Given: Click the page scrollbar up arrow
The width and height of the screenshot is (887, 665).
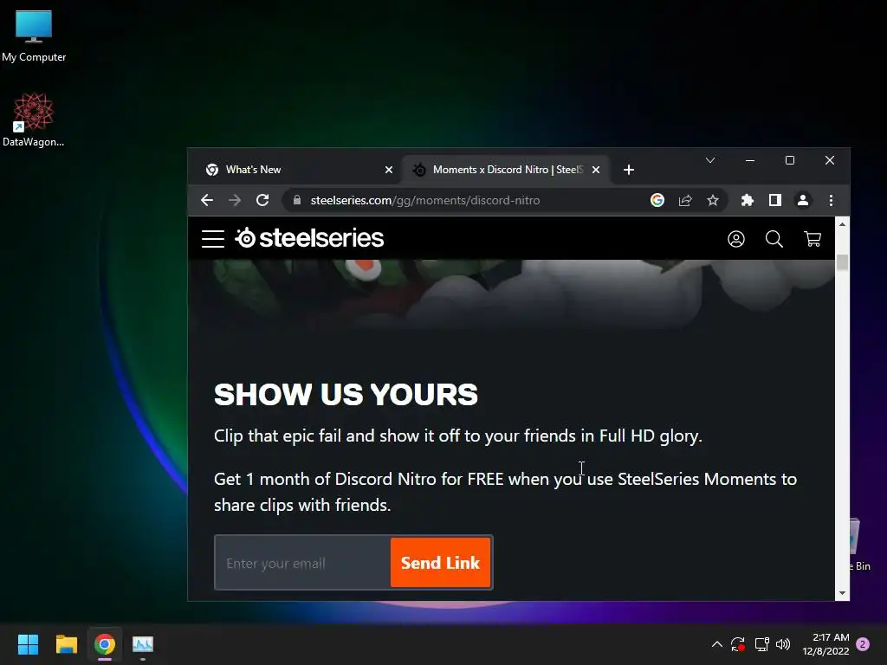Looking at the screenshot, I should point(842,224).
